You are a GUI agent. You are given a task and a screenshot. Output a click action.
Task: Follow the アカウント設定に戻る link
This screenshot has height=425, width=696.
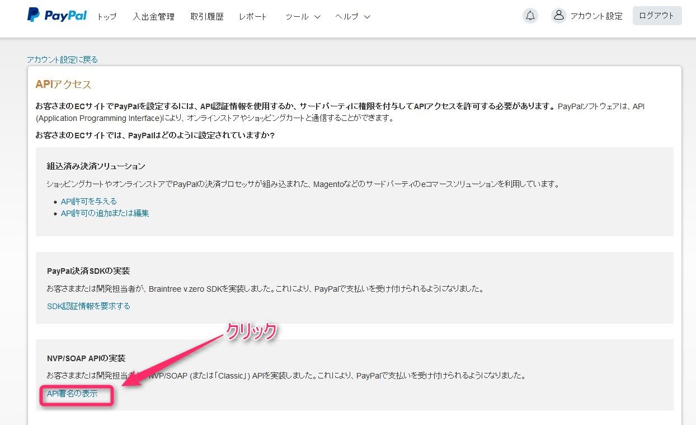(x=62, y=59)
